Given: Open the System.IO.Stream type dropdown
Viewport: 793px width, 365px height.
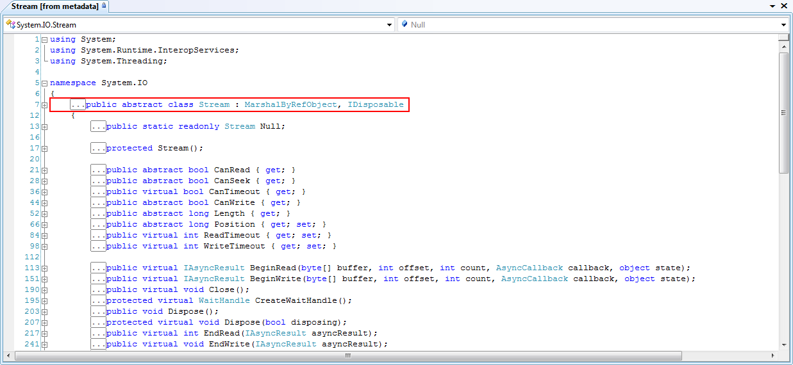Looking at the screenshot, I should pos(389,25).
